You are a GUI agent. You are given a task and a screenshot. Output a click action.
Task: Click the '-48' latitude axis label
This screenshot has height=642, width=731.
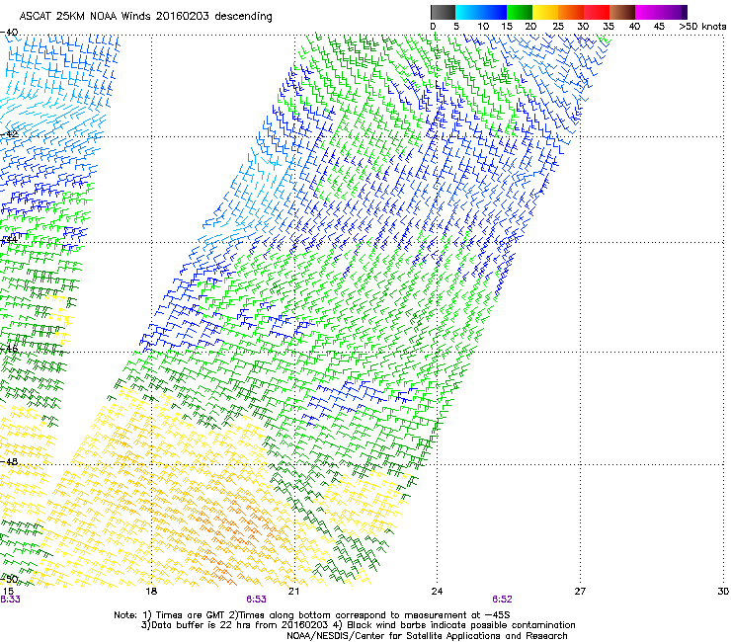coord(9,461)
